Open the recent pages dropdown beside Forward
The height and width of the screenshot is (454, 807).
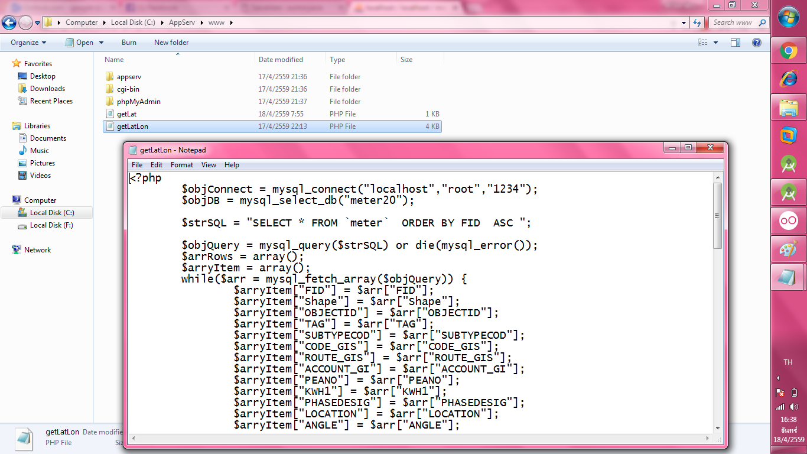(38, 23)
